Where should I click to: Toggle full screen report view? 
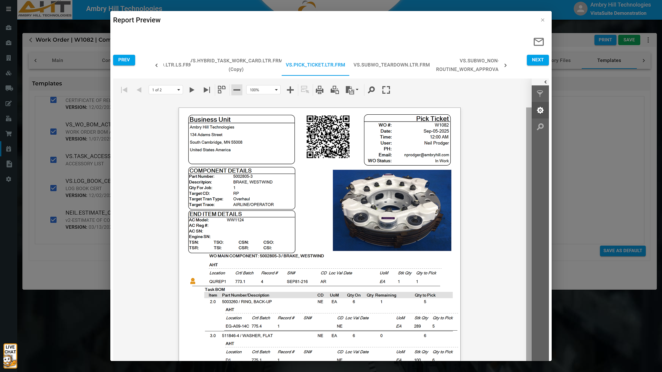click(x=386, y=90)
